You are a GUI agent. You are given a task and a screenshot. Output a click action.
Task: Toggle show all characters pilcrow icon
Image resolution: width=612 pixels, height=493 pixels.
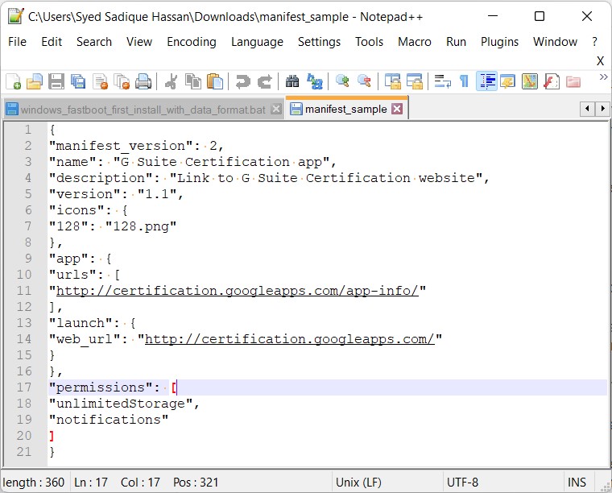tap(464, 81)
